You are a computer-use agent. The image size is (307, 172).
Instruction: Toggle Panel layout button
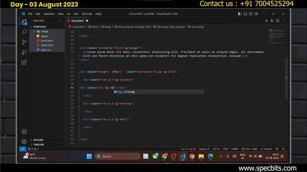(245, 14)
